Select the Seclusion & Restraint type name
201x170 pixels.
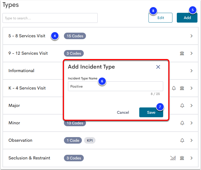click(x=29, y=158)
